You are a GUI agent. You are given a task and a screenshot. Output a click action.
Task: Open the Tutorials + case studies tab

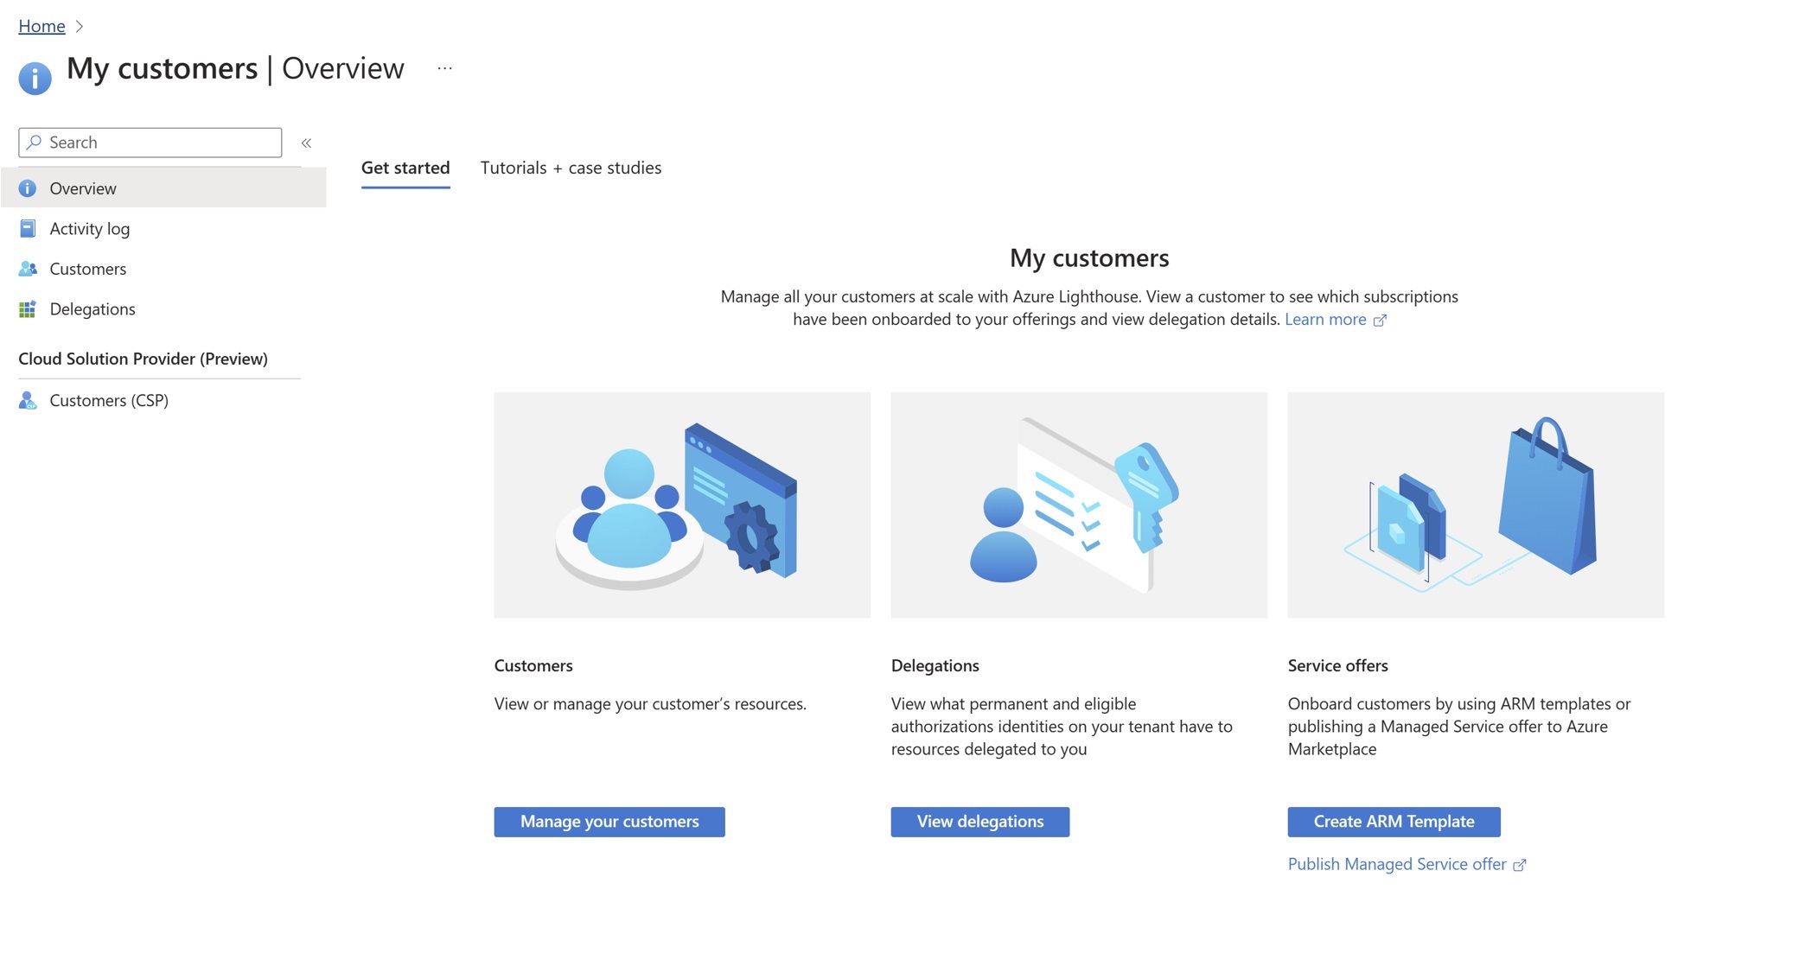point(571,168)
